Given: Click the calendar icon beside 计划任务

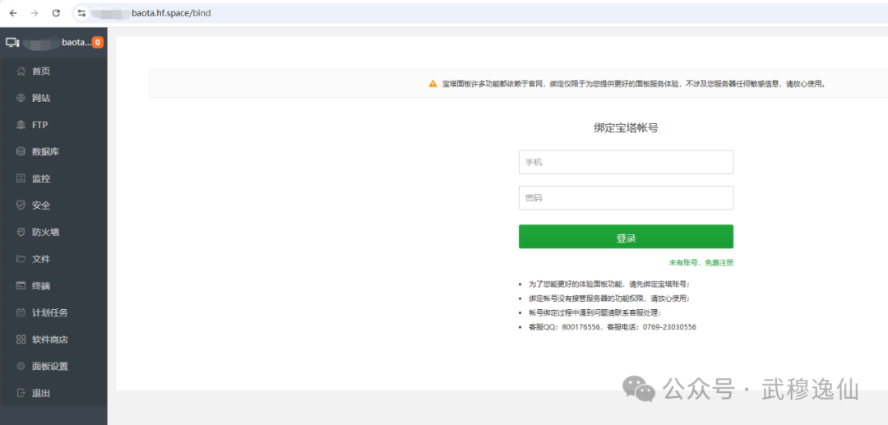Looking at the screenshot, I should [21, 312].
